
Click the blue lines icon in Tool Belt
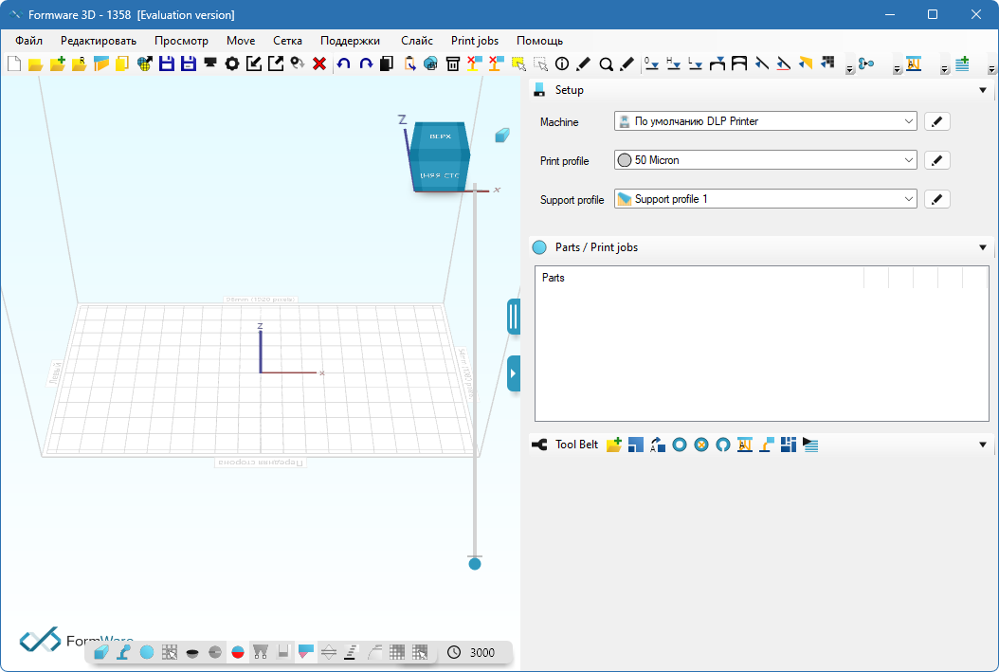click(x=810, y=445)
